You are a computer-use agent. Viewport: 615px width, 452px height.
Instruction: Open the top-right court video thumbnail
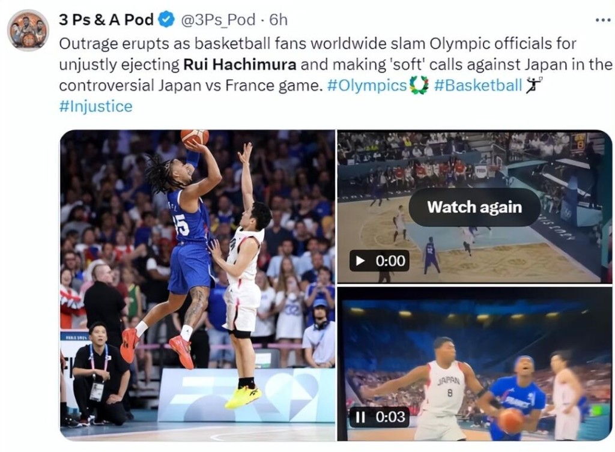474,206
